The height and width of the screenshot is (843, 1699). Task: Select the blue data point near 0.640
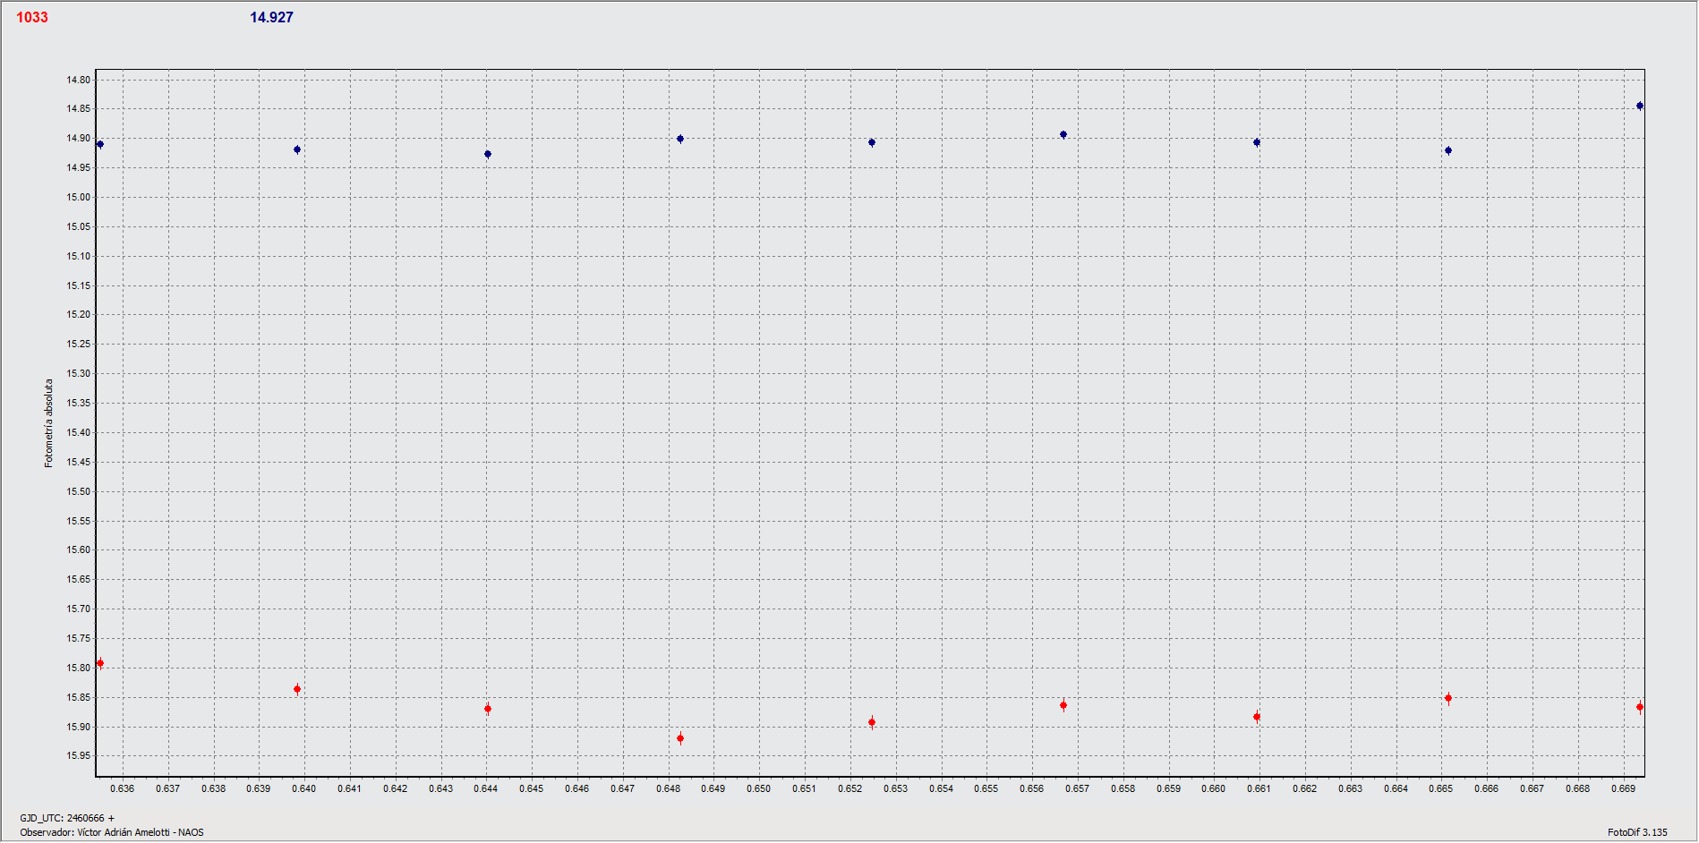pyautogui.click(x=297, y=149)
